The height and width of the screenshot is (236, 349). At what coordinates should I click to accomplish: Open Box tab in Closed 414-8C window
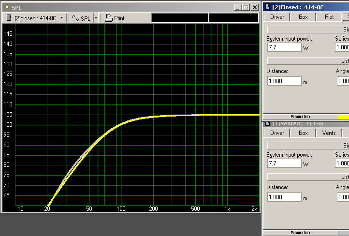[303, 17]
